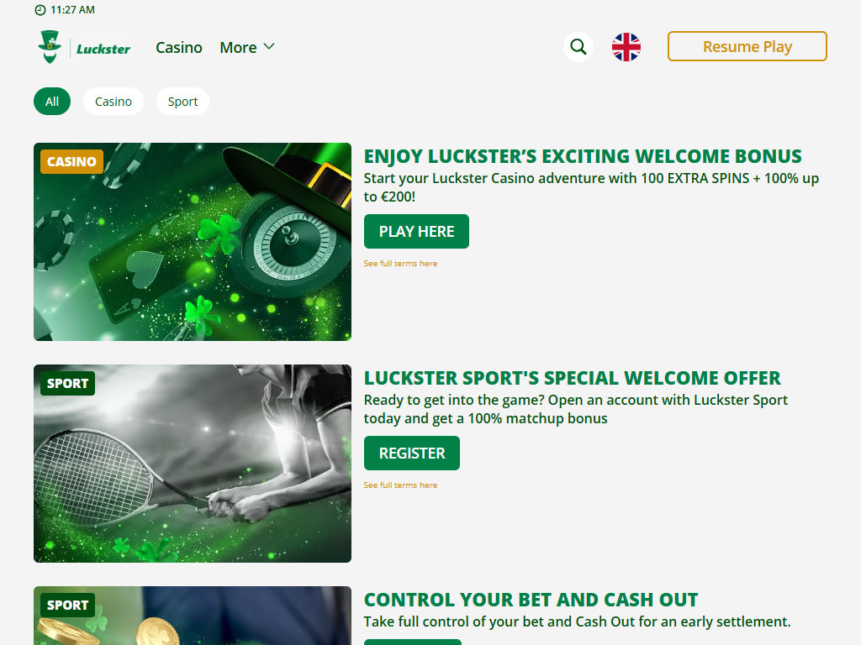Viewport: 861px width, 645px height.
Task: Open the search magnifier icon
Action: point(578,47)
